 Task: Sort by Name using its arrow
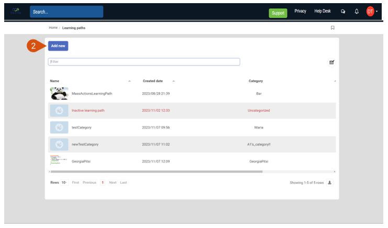coord(129,81)
